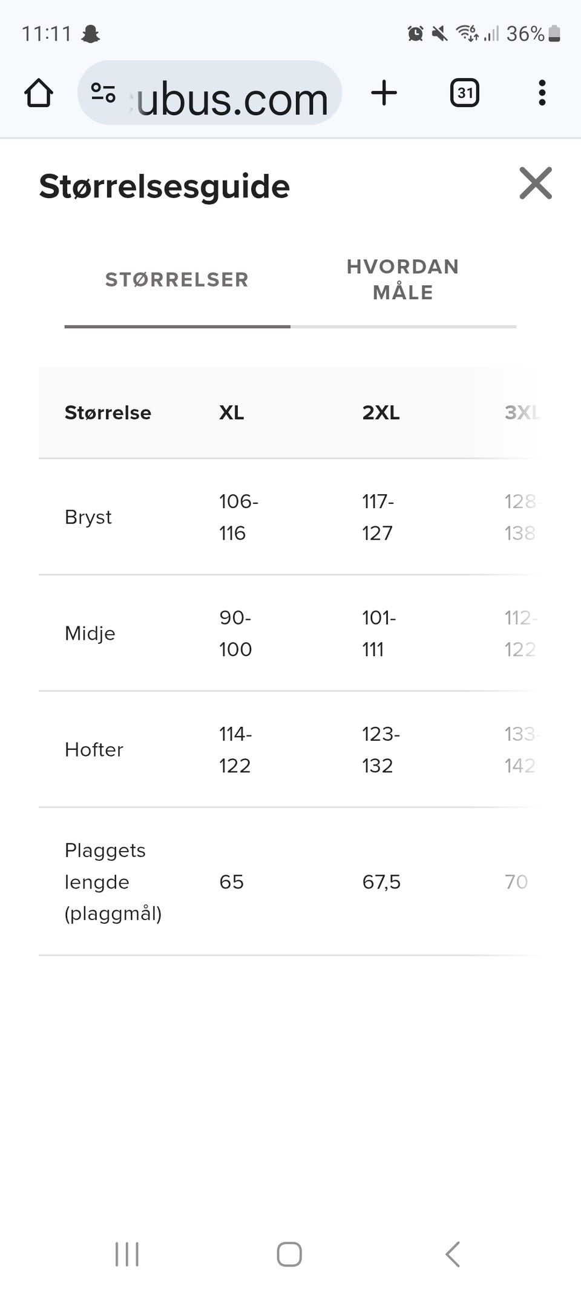This screenshot has width=581, height=1292.
Task: Tap the Android back arrow
Action: tap(453, 1254)
